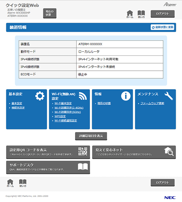Click the 停止中 ECO mode value

83,74
